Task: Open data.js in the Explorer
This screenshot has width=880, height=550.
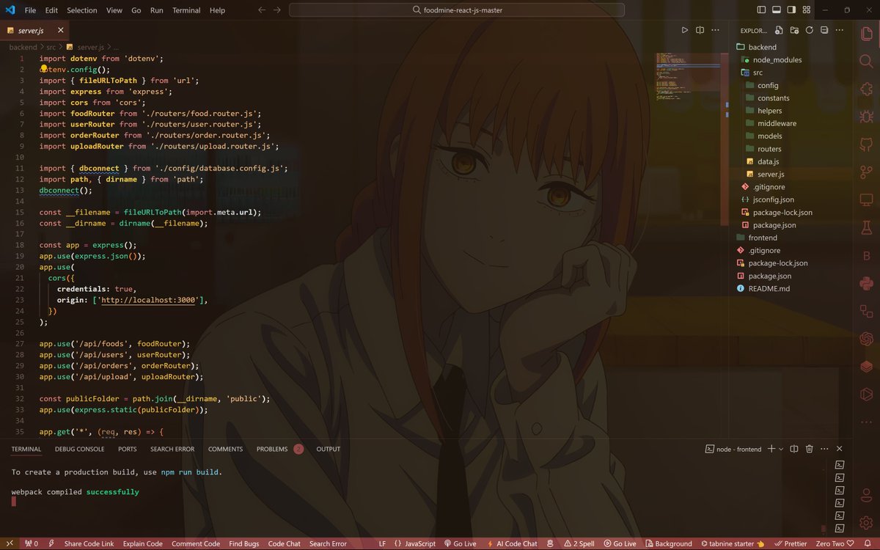Action: click(x=768, y=161)
